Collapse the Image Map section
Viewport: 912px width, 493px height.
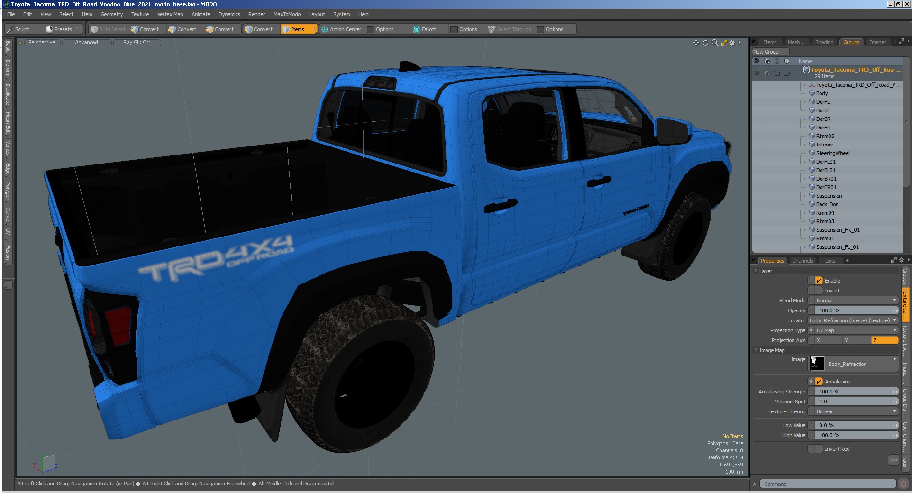point(756,350)
